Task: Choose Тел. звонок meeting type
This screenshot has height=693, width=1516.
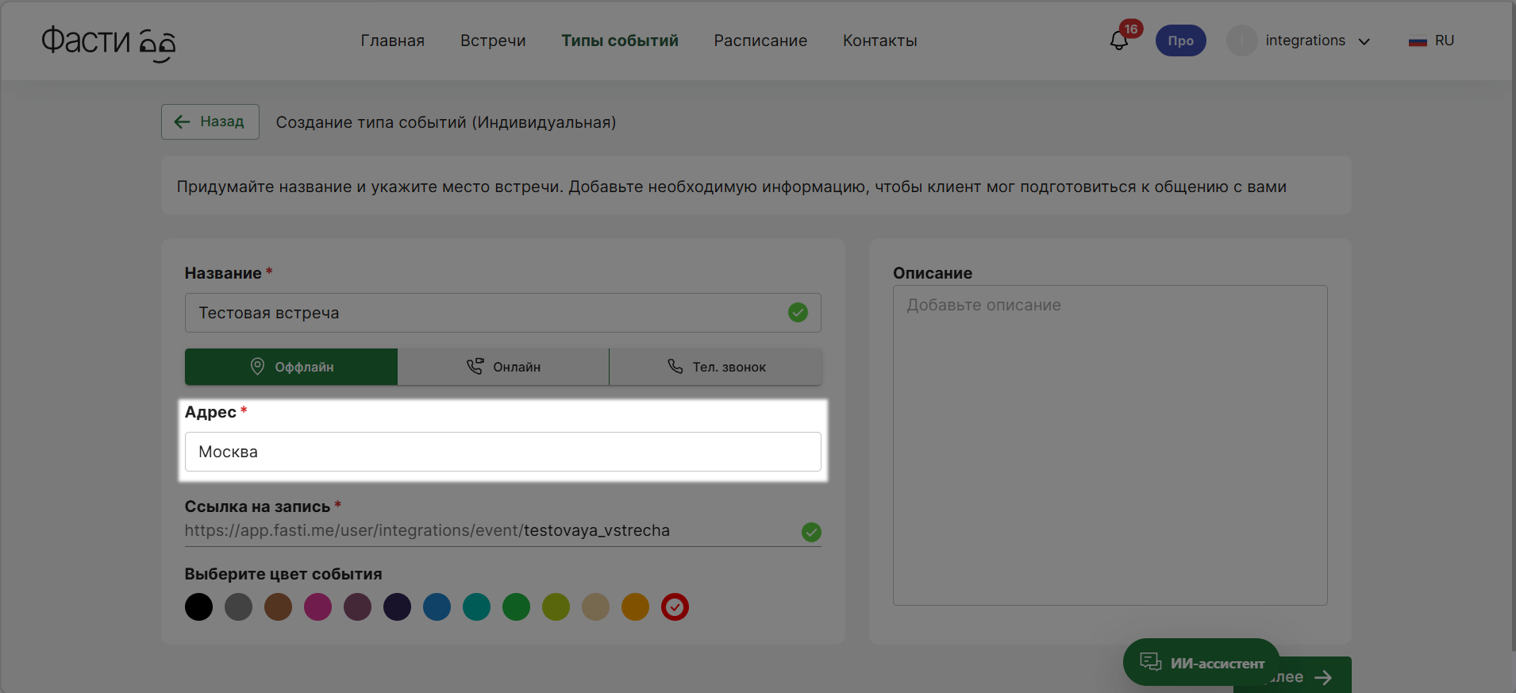Action: pos(716,367)
